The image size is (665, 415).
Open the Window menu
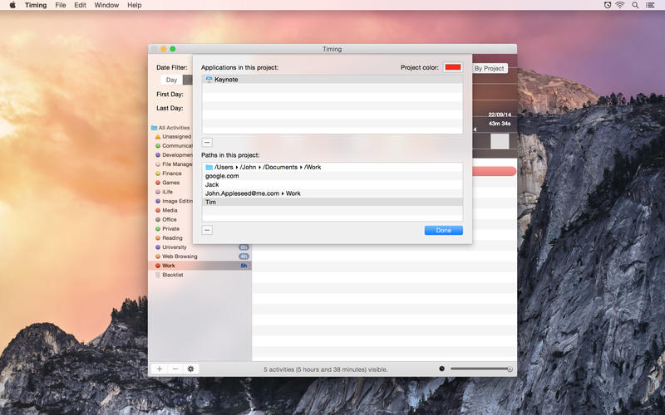pyautogui.click(x=106, y=5)
